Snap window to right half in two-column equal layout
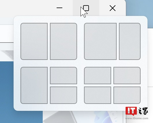The height and width of the screenshot is (123, 153). pyautogui.click(x=64, y=41)
